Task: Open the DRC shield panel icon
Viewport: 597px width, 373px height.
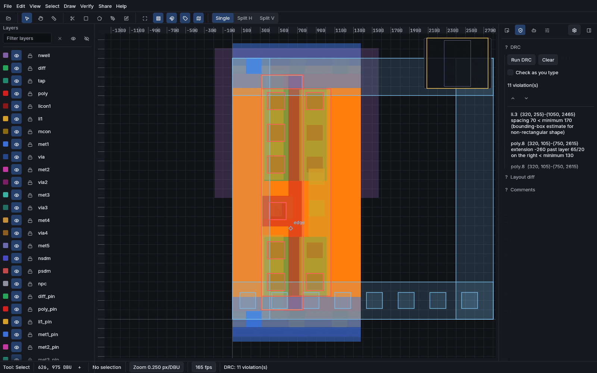Action: (x=520, y=30)
